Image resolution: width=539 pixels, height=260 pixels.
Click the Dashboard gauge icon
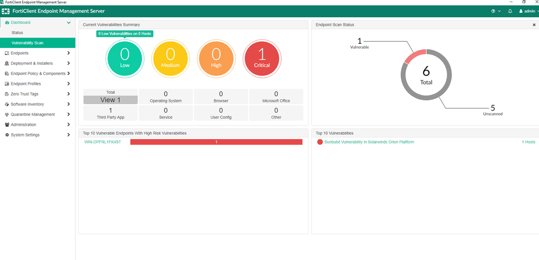pos(7,23)
